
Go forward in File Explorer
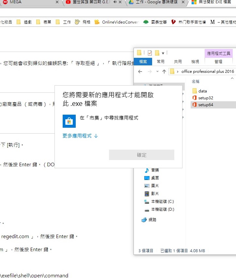coord(150,72)
